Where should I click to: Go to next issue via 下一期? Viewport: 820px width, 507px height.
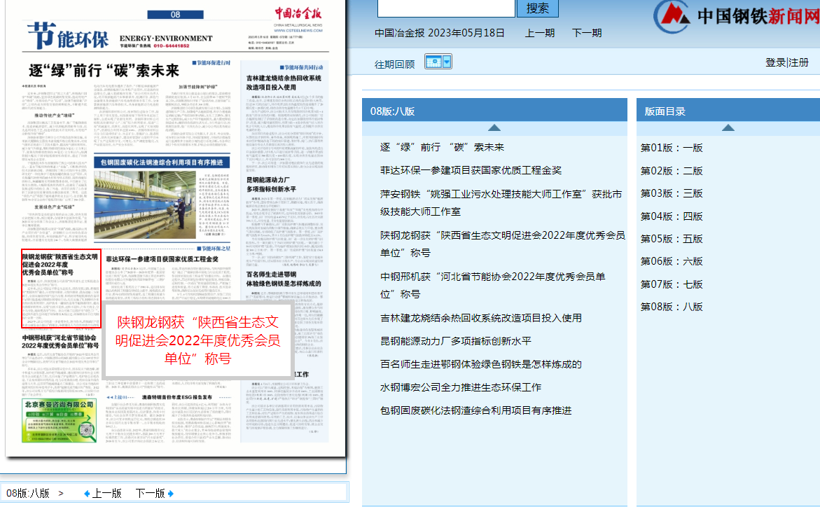click(x=587, y=32)
